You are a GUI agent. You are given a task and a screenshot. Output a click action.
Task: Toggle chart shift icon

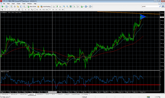click(78, 7)
